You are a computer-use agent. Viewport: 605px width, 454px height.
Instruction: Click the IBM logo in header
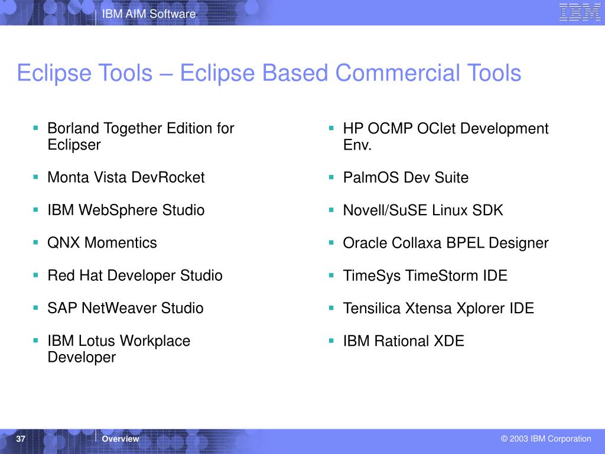580,12
